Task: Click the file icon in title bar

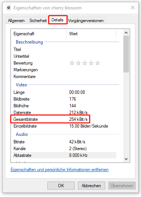Action: coord(8,8)
